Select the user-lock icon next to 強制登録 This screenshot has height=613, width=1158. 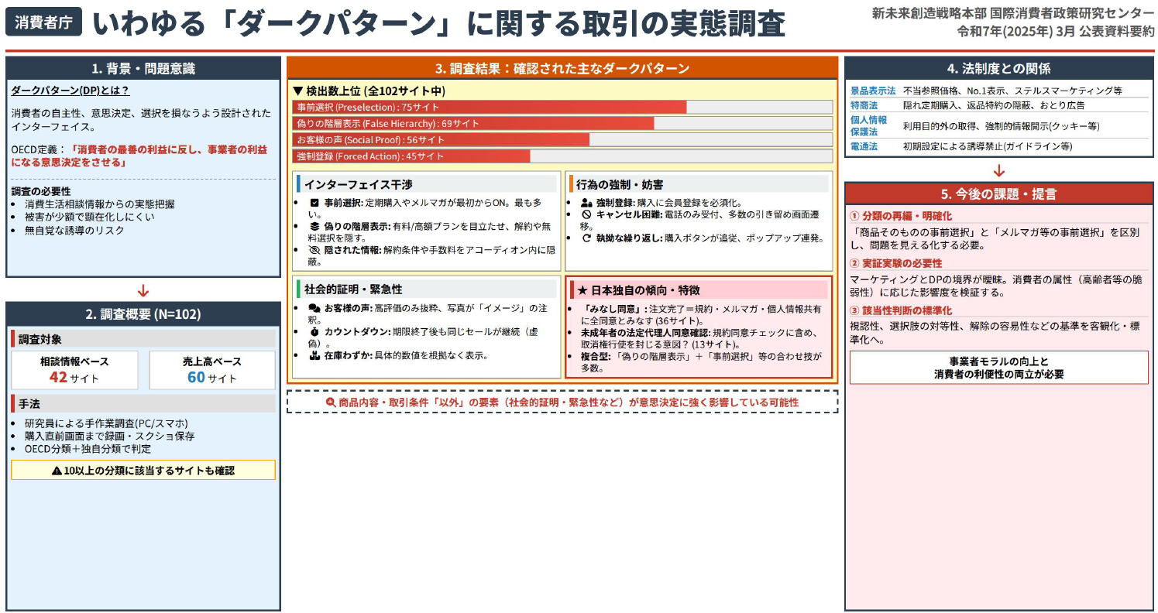click(586, 203)
